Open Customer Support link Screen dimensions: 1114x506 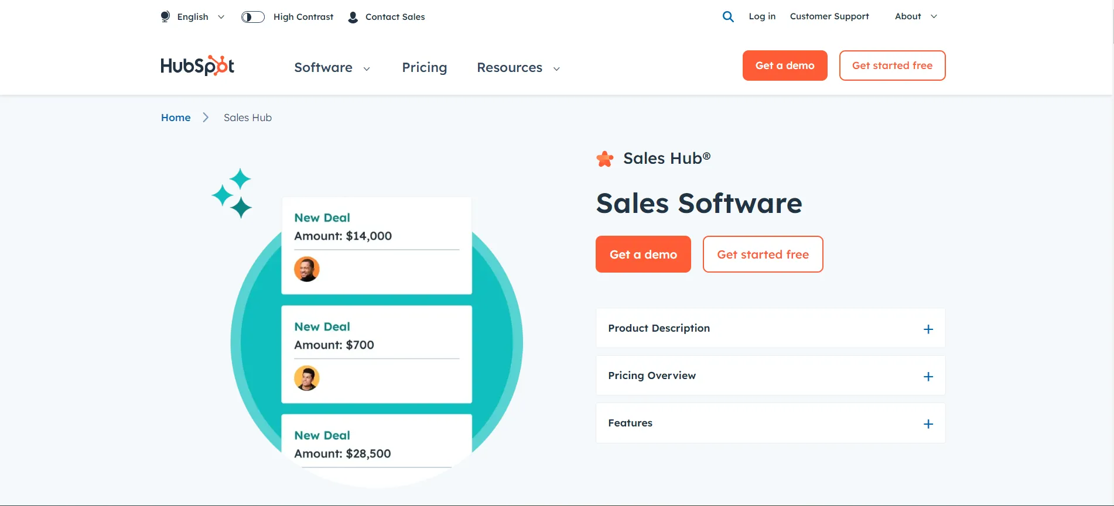829,16
